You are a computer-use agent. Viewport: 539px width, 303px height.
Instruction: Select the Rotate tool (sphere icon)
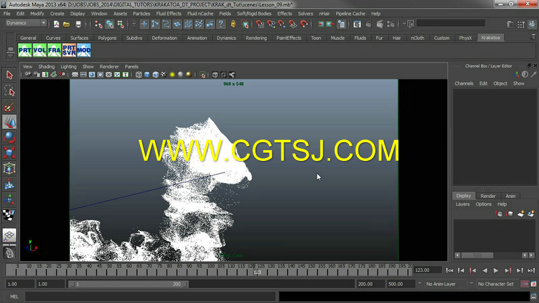tap(9, 137)
